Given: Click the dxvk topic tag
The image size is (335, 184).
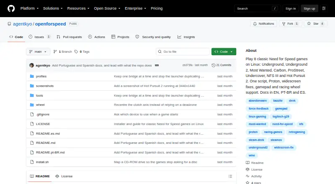Looking at the screenshot, I should tap(292, 101).
